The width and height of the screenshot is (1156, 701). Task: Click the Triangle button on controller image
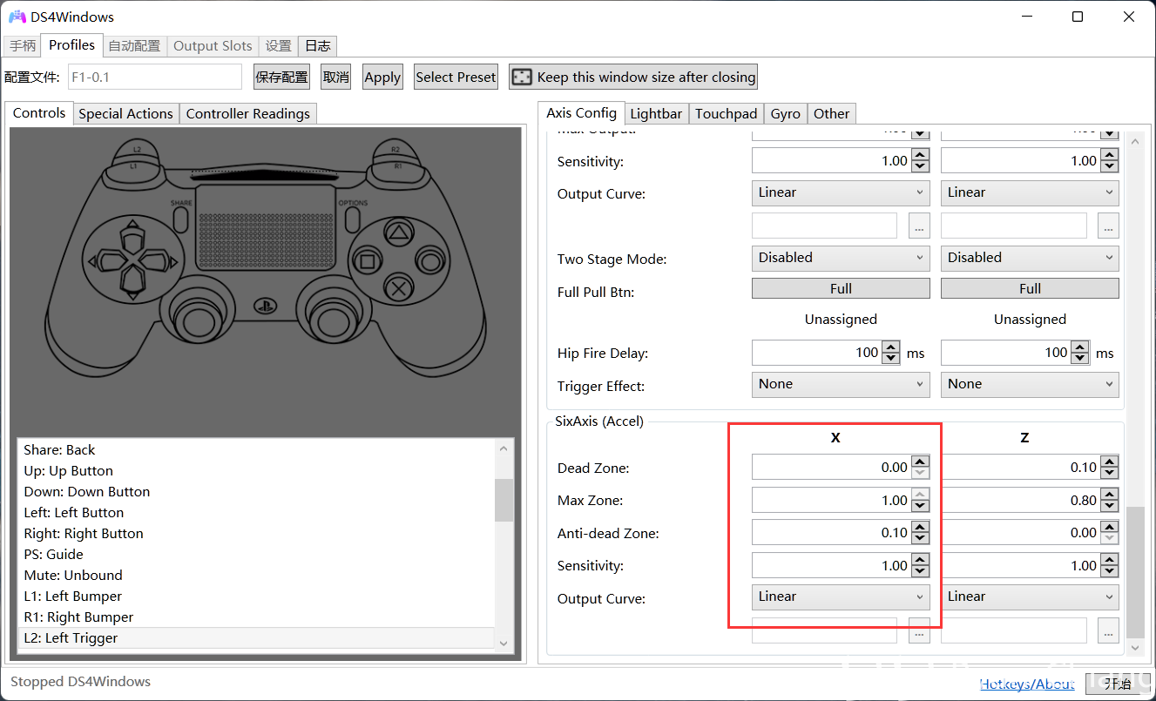click(399, 233)
